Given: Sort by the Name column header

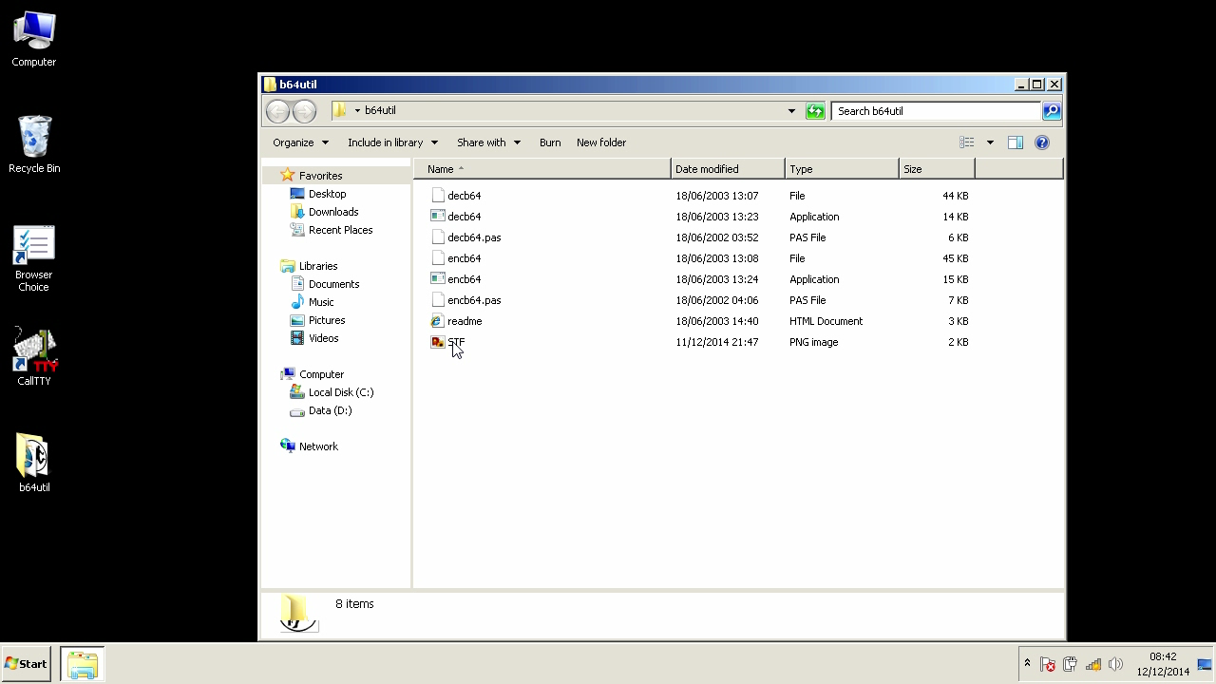Looking at the screenshot, I should 542,169.
